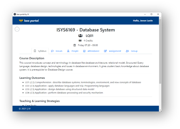Image resolution: width=180 pixels, height=129 pixels.
Task: Click the LO1 Comprehension outcome line
Action: pos(83,82)
